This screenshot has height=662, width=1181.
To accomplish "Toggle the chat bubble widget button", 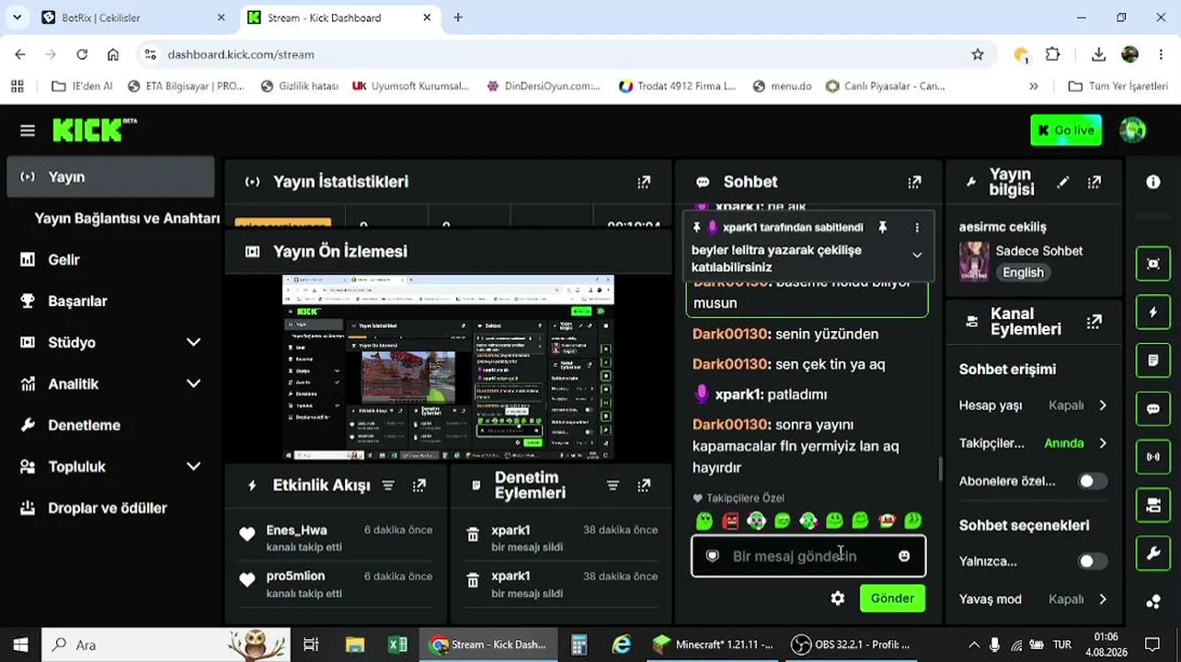I will 1153,408.
